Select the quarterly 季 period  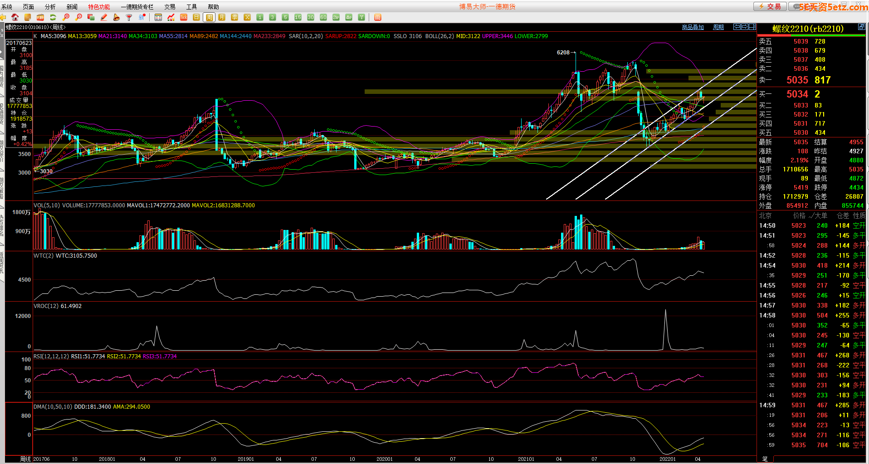[x=234, y=17]
